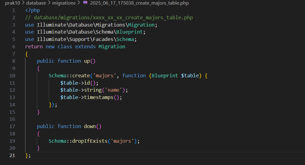Click Schema in the Facades import line
This screenshot has width=305, height=165.
pos(125,39)
